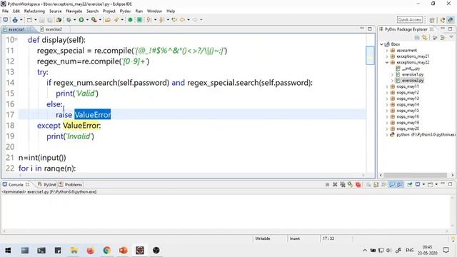Open Firefox from the taskbar
Image resolution: width=457 pixels, height=257 pixels.
[91, 251]
